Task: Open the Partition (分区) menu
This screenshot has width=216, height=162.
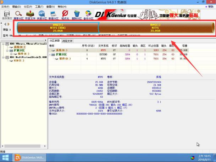Action: tap(28, 7)
